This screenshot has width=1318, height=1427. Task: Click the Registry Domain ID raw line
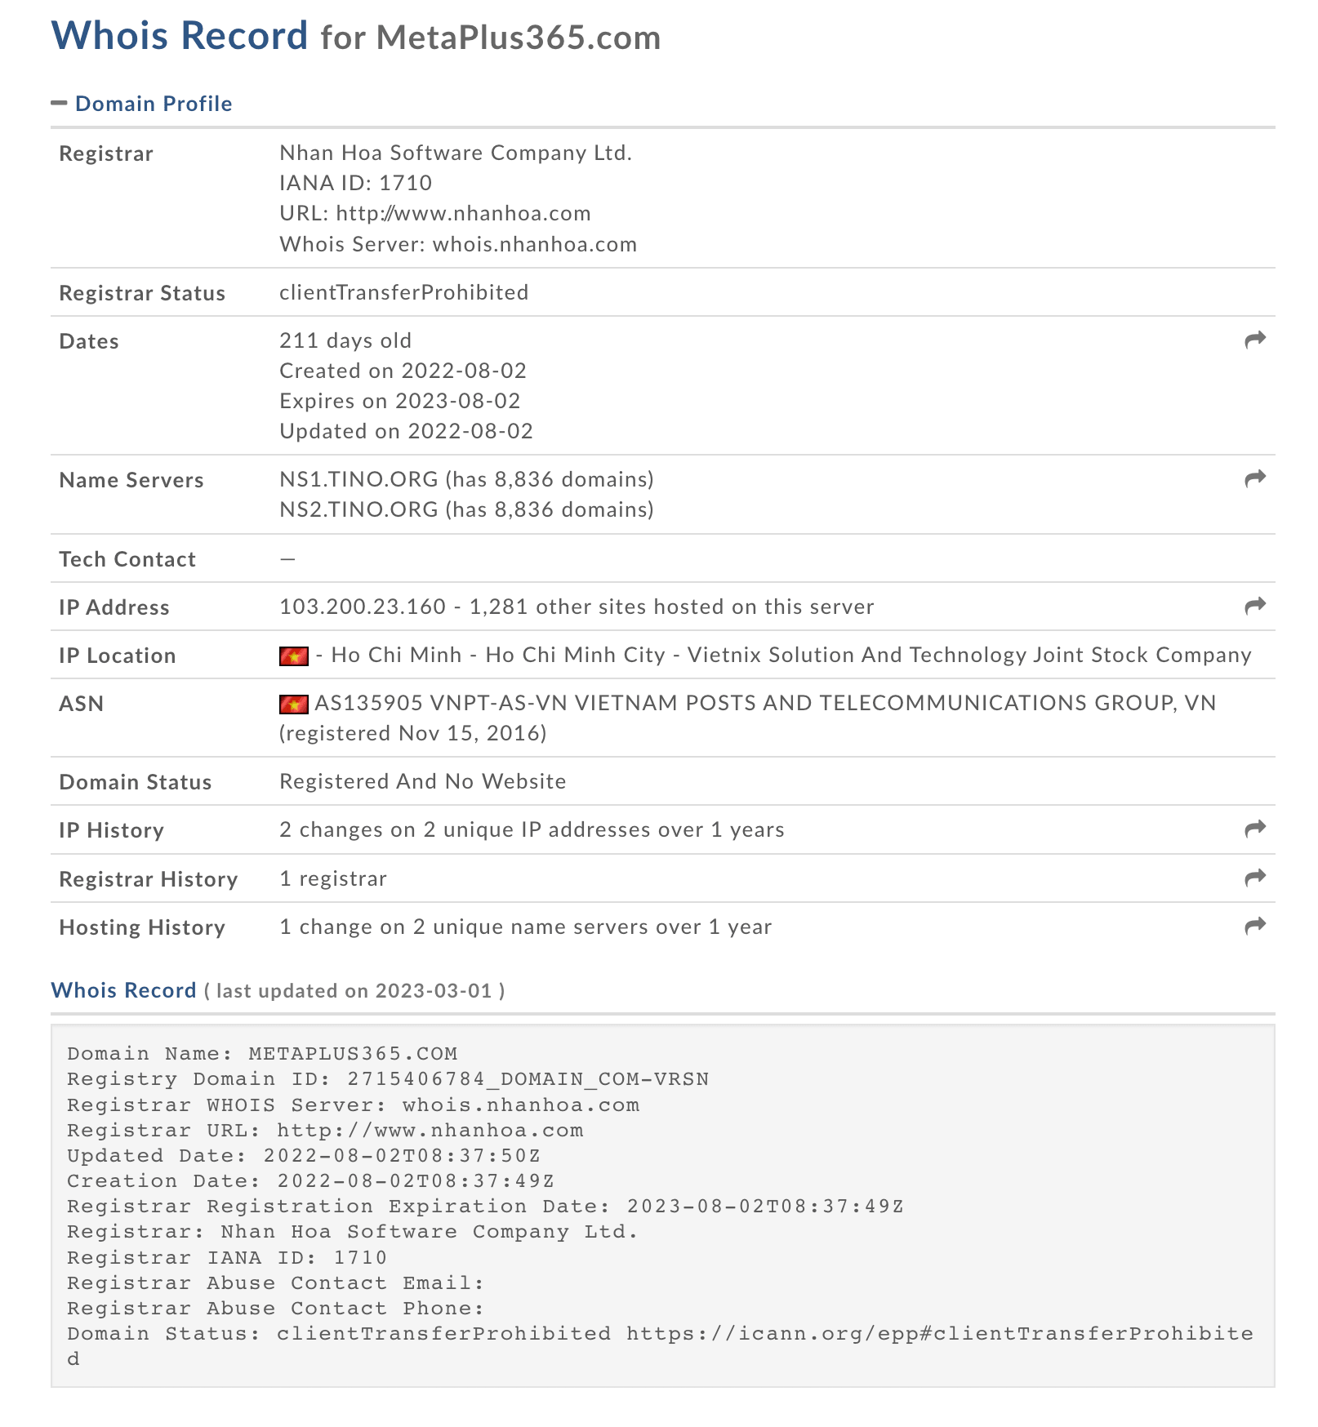(388, 1079)
